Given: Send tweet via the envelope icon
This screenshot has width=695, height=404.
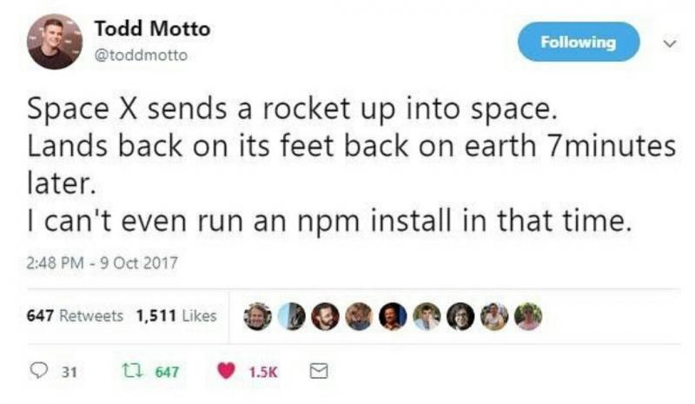Looking at the screenshot, I should point(317,372).
